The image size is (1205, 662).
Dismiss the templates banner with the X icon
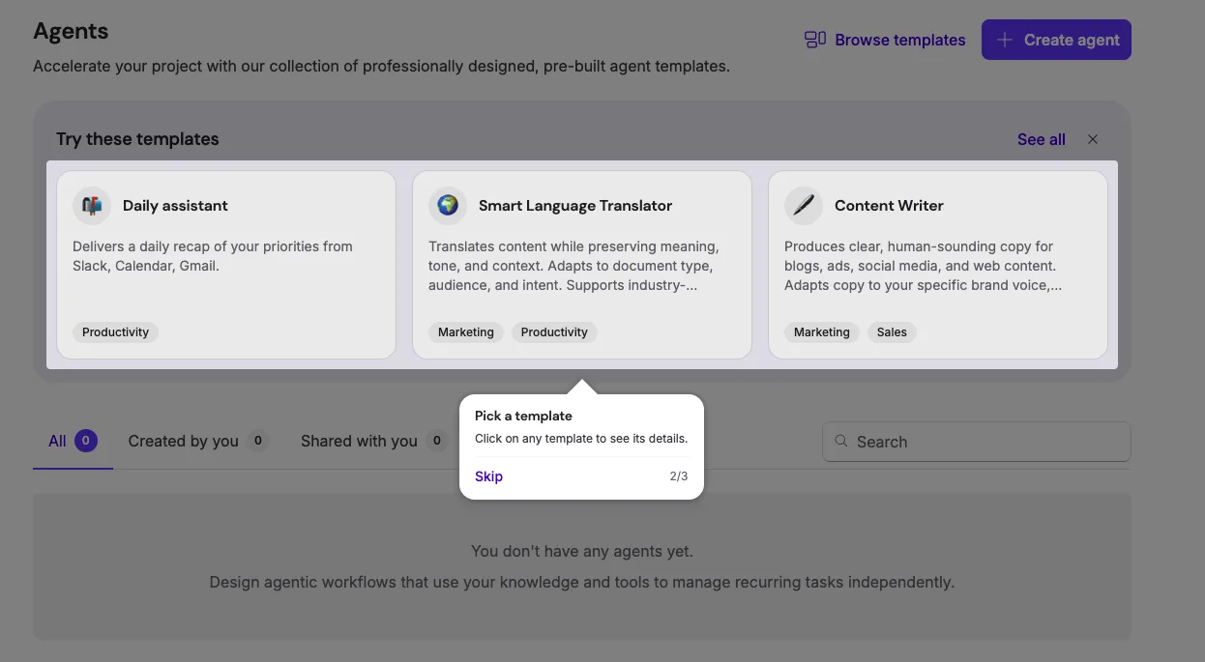[1092, 139]
